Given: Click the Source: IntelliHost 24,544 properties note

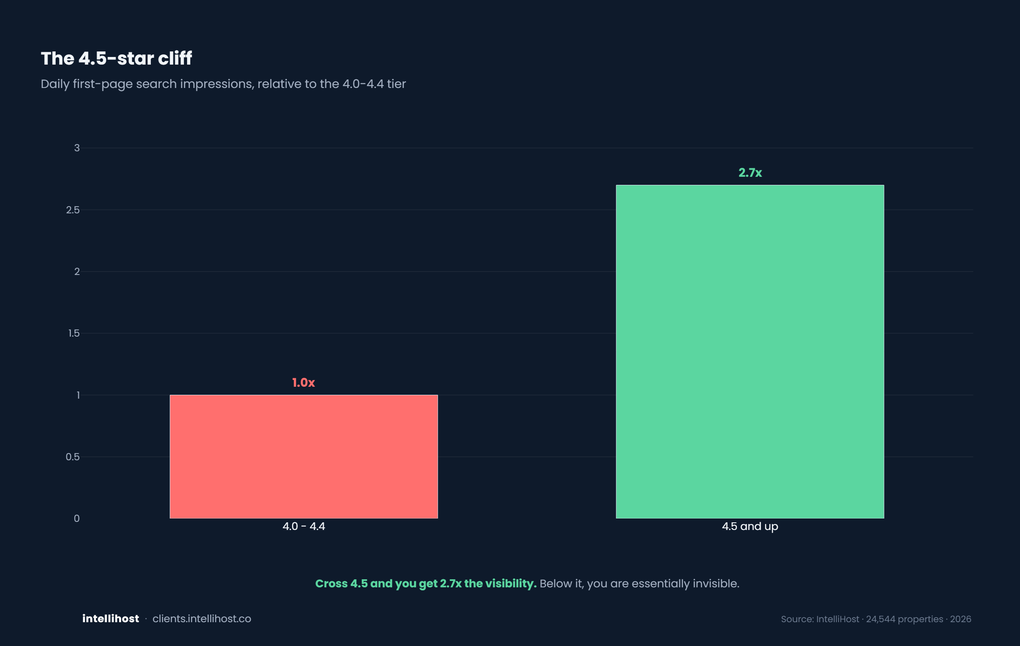Looking at the screenshot, I should [x=876, y=619].
